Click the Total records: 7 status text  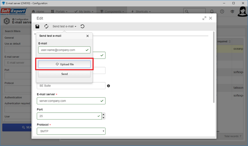[233, 136]
